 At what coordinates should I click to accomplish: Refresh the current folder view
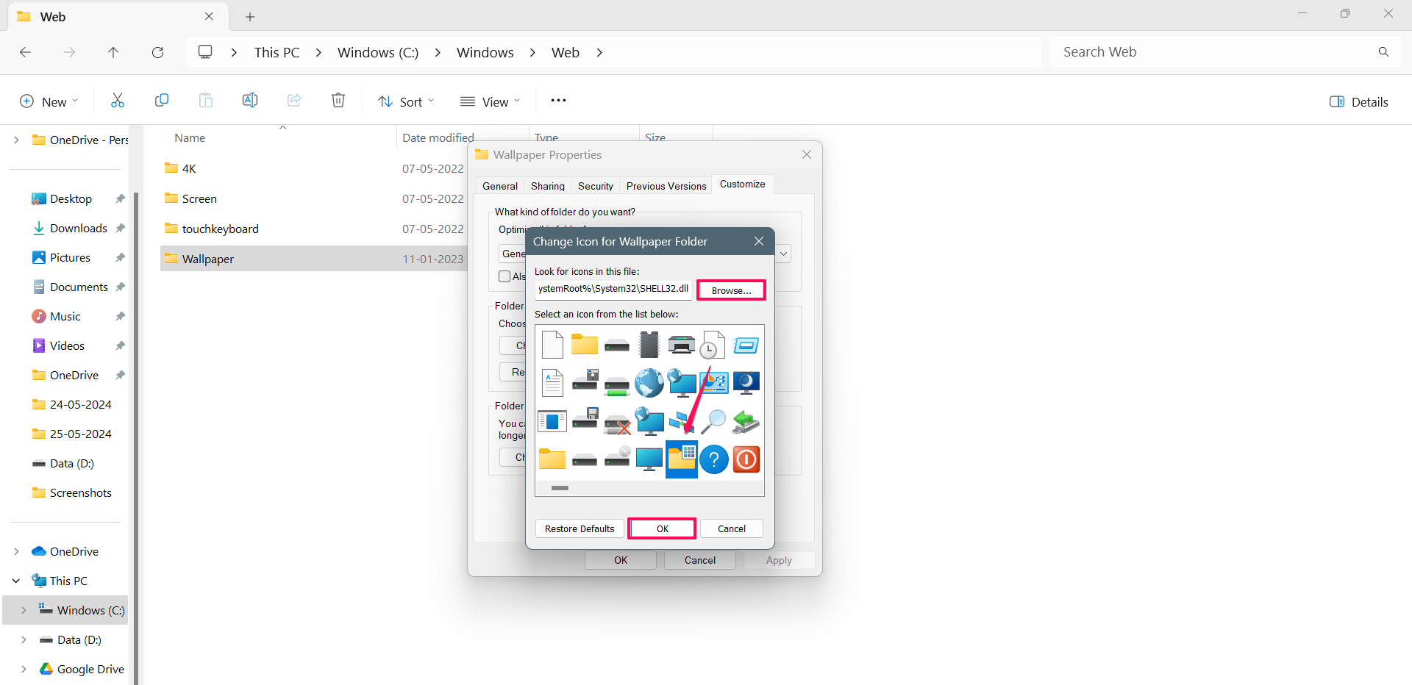point(157,52)
